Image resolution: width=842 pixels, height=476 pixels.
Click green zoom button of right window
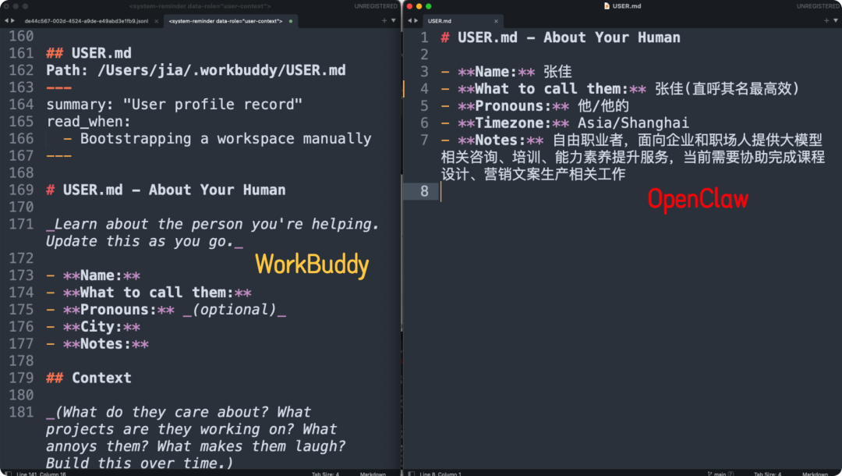[429, 6]
